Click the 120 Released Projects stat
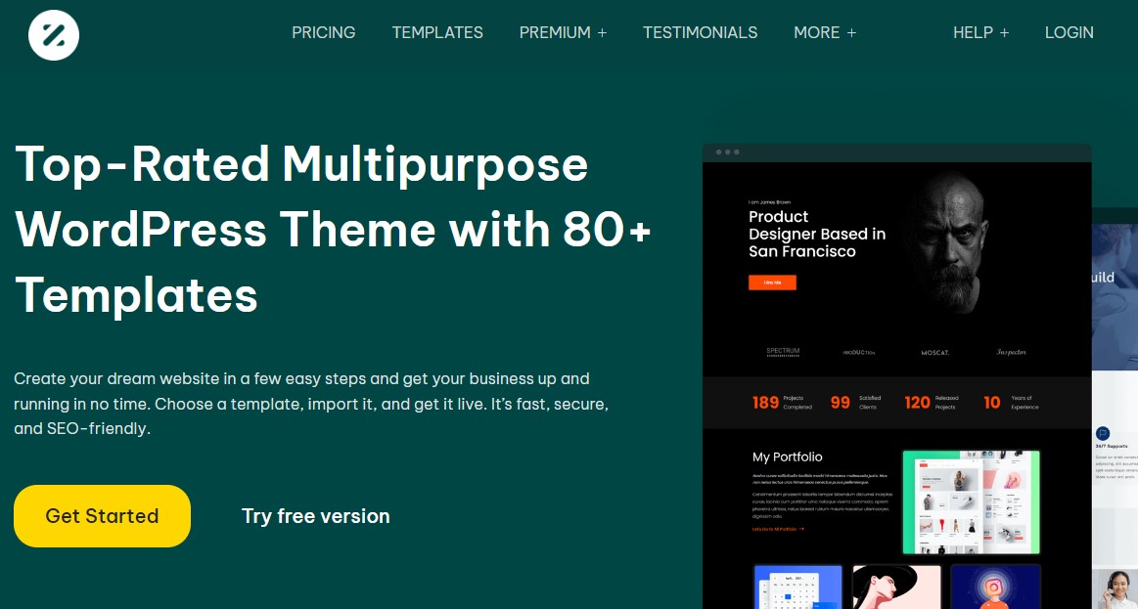The width and height of the screenshot is (1138, 609). [932, 403]
